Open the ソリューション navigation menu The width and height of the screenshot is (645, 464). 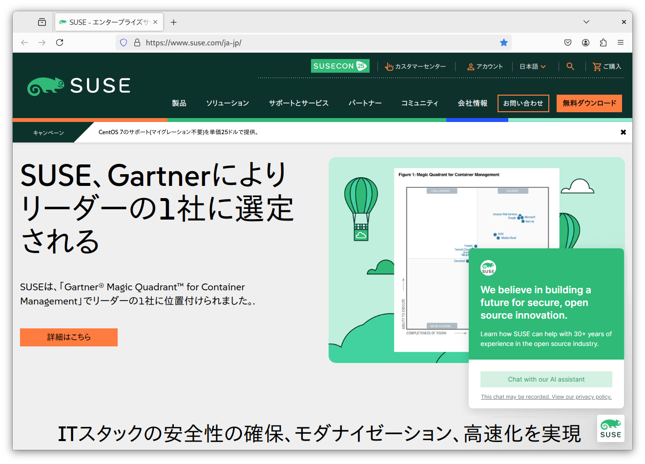(x=228, y=103)
